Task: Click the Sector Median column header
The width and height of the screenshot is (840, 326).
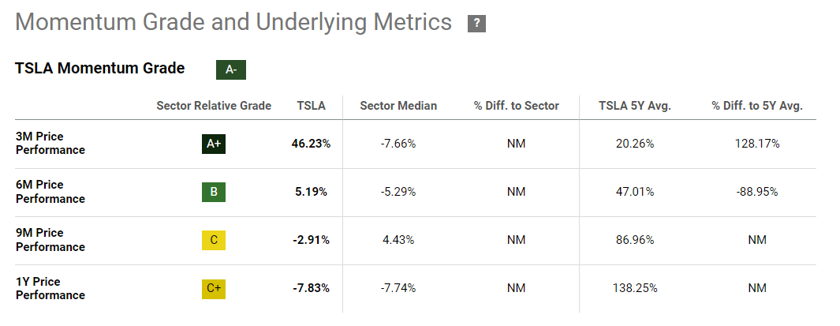Action: pos(398,106)
